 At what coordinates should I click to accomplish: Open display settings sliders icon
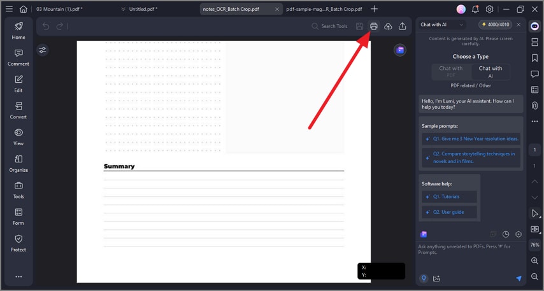click(x=42, y=50)
